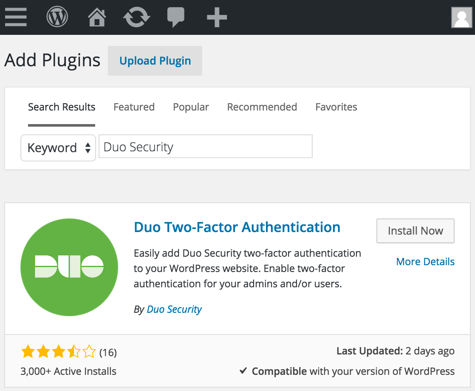Click the plus New content icon
Image resolution: width=475 pixels, height=391 pixels.
[217, 17]
